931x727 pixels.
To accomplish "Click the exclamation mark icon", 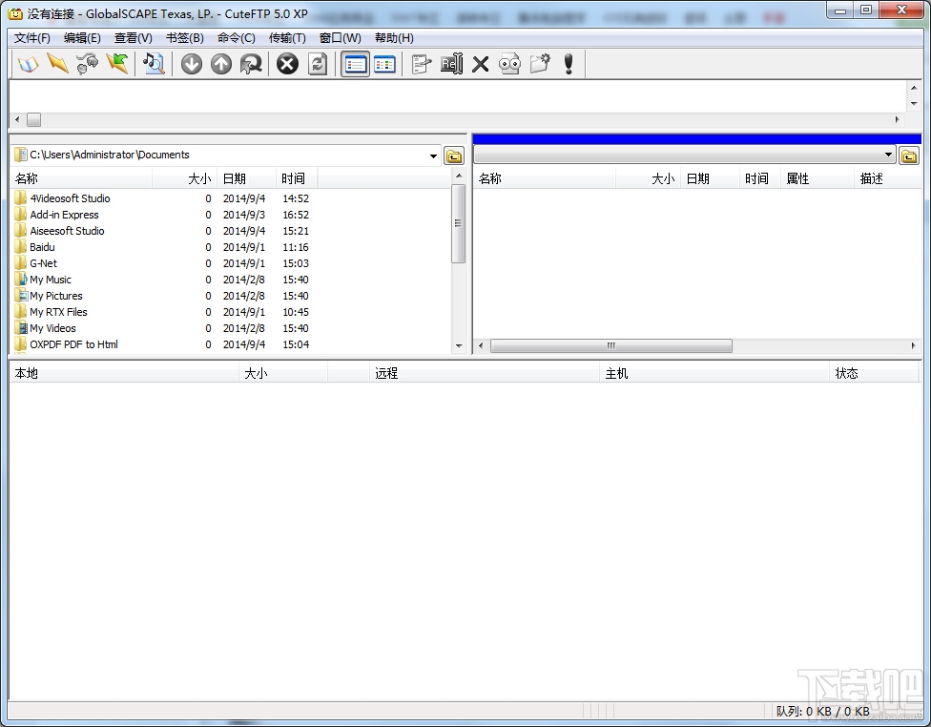I will 569,64.
